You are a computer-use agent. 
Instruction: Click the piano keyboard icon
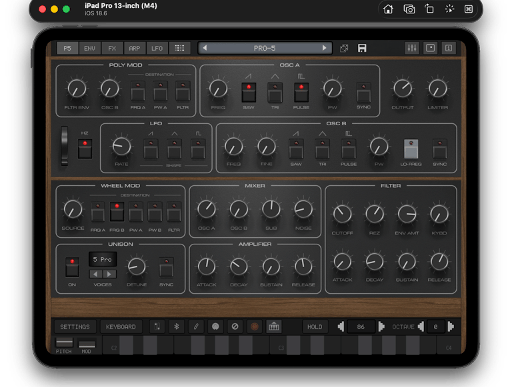(273, 326)
